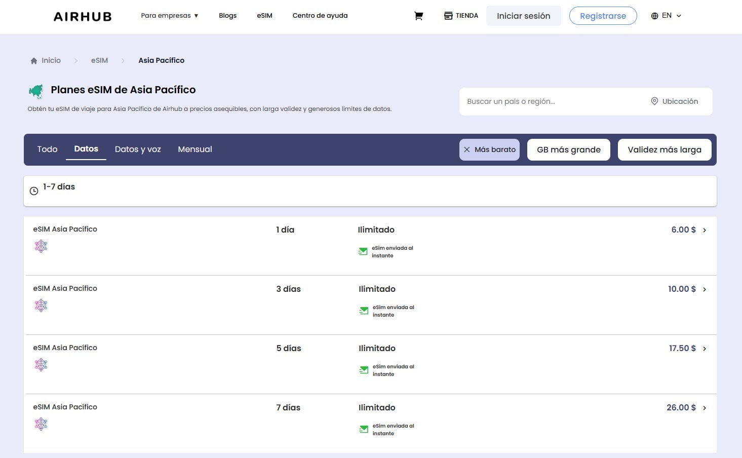Click Iniciar sesión button

point(523,16)
